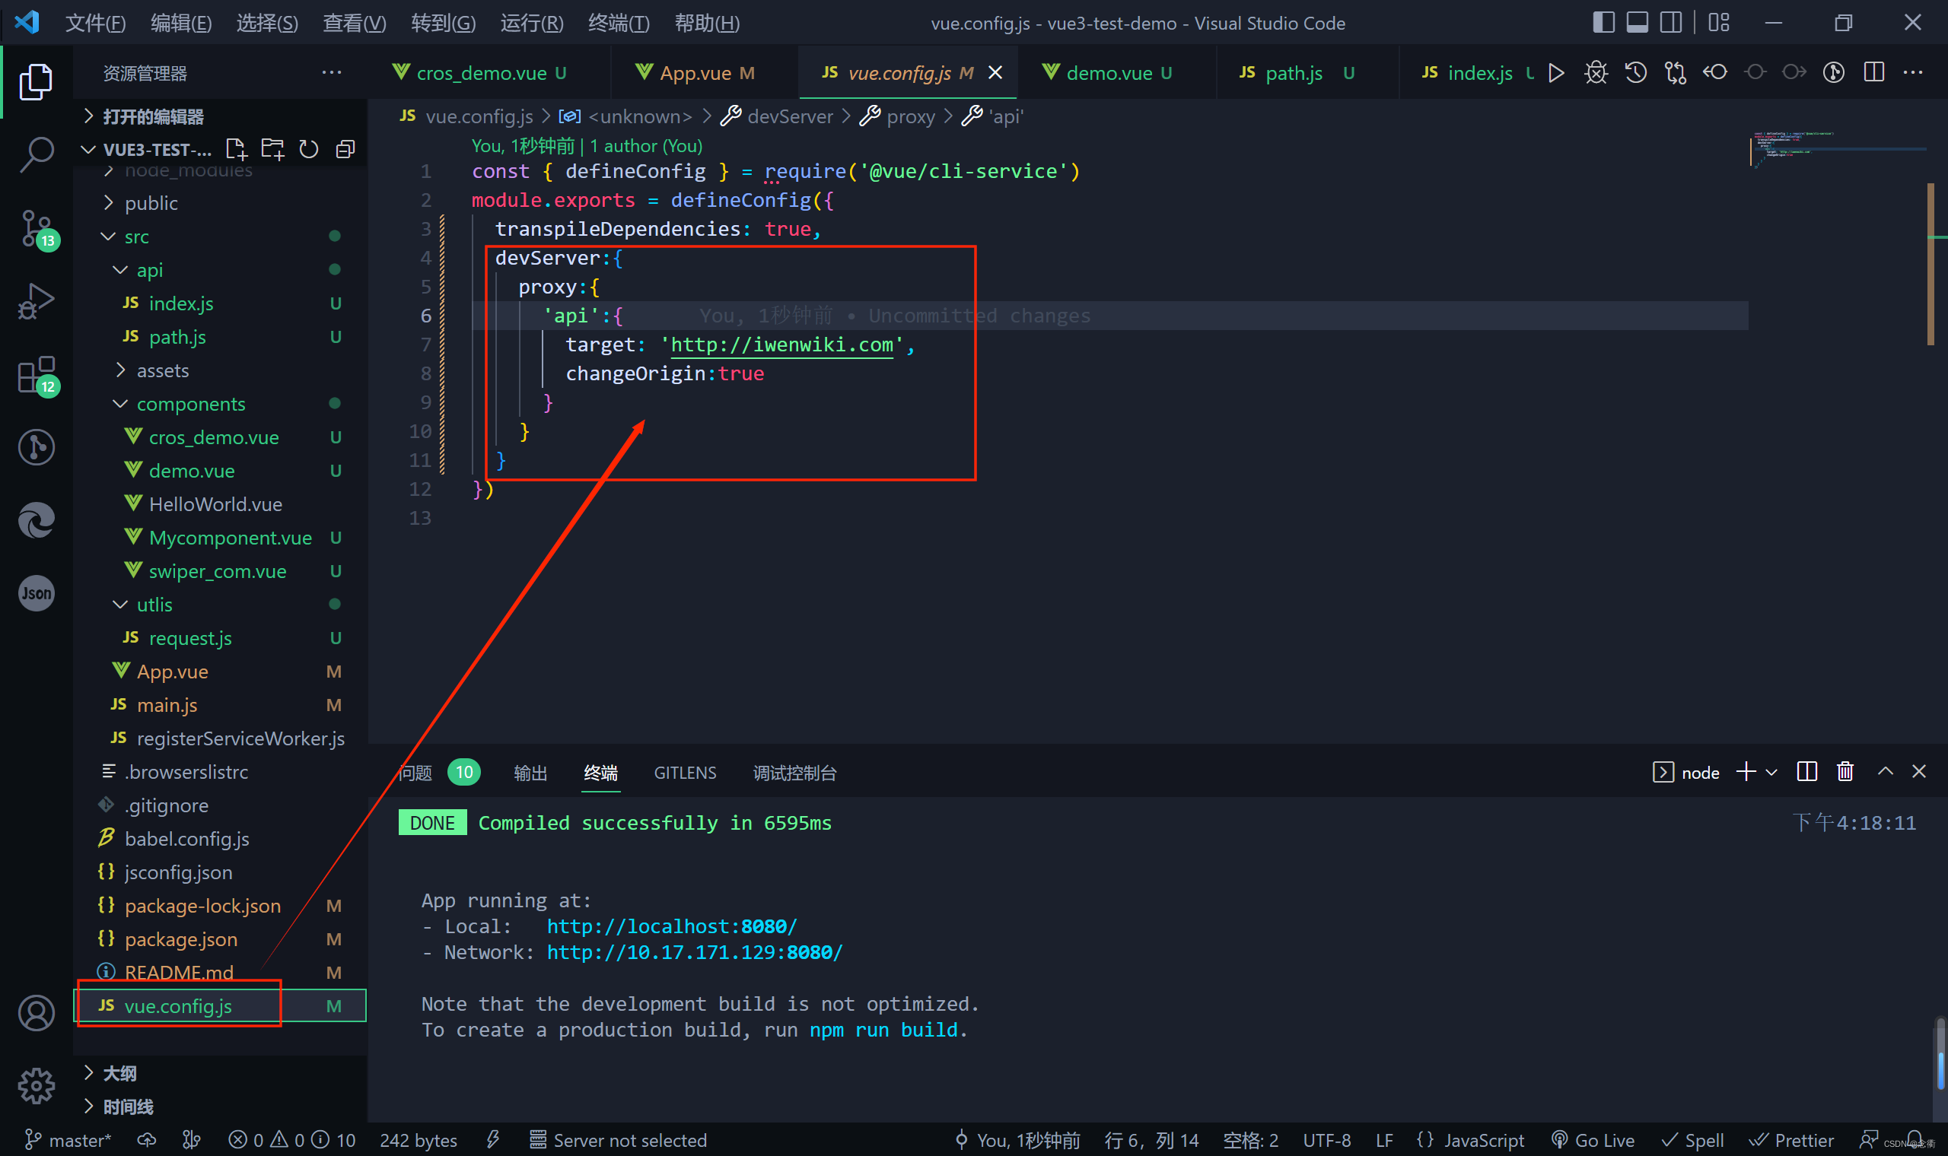Viewport: 1948px width, 1156px height.
Task: Split the terminal panel
Action: click(x=1806, y=772)
